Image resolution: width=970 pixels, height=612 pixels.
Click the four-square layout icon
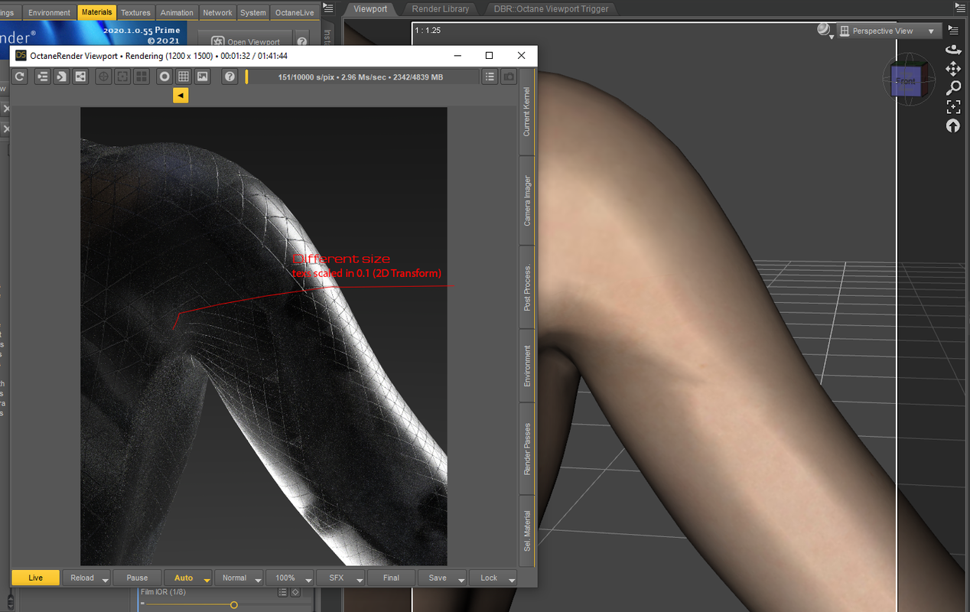click(142, 76)
